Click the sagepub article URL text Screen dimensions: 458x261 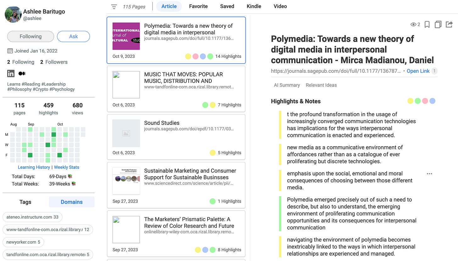point(336,71)
